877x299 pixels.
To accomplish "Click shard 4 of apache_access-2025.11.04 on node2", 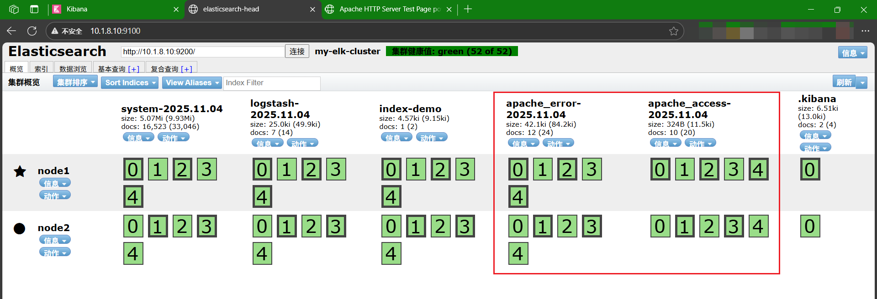I will [759, 226].
